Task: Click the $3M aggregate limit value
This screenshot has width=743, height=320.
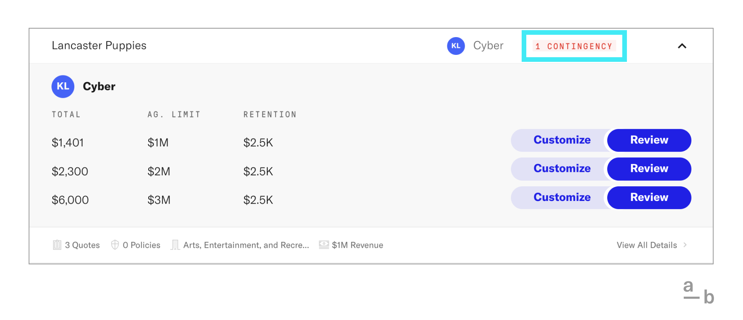Action: [159, 200]
